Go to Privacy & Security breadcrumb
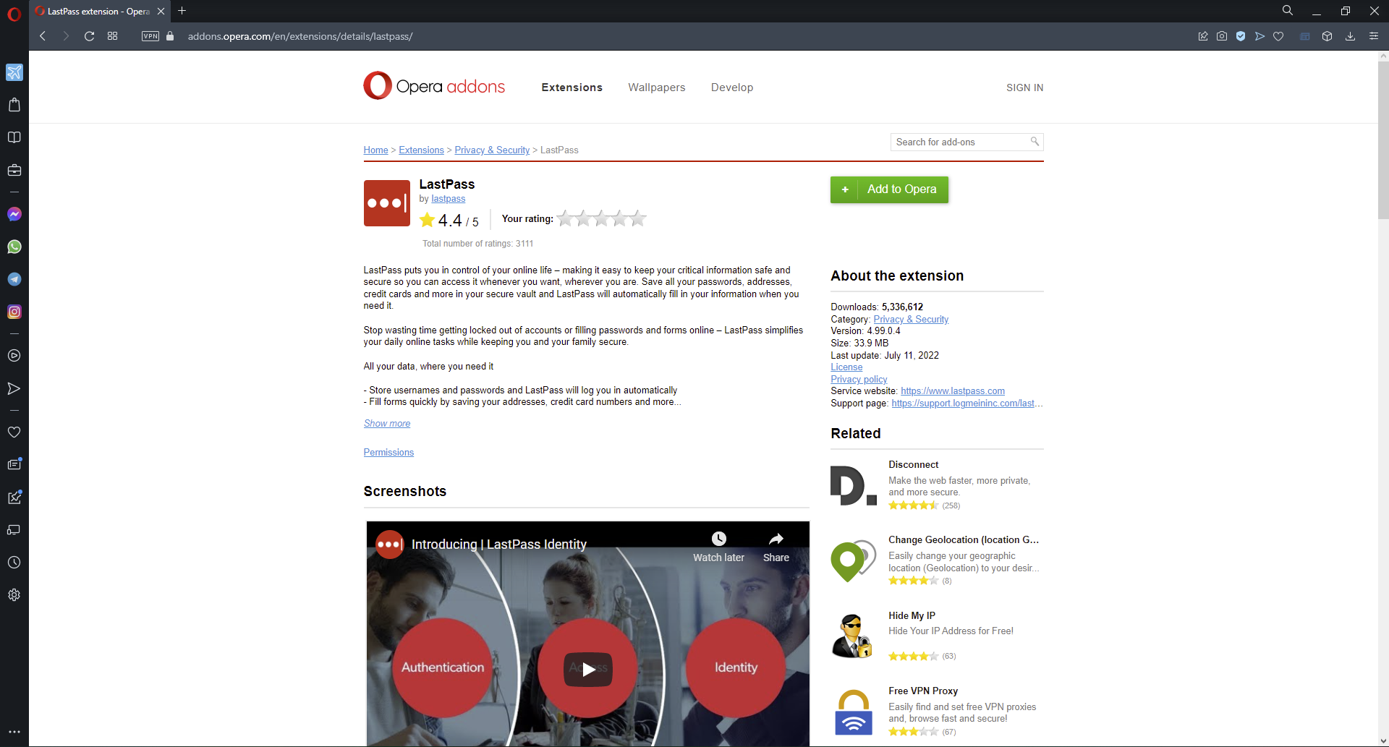Viewport: 1389px width, 747px height. tap(492, 150)
